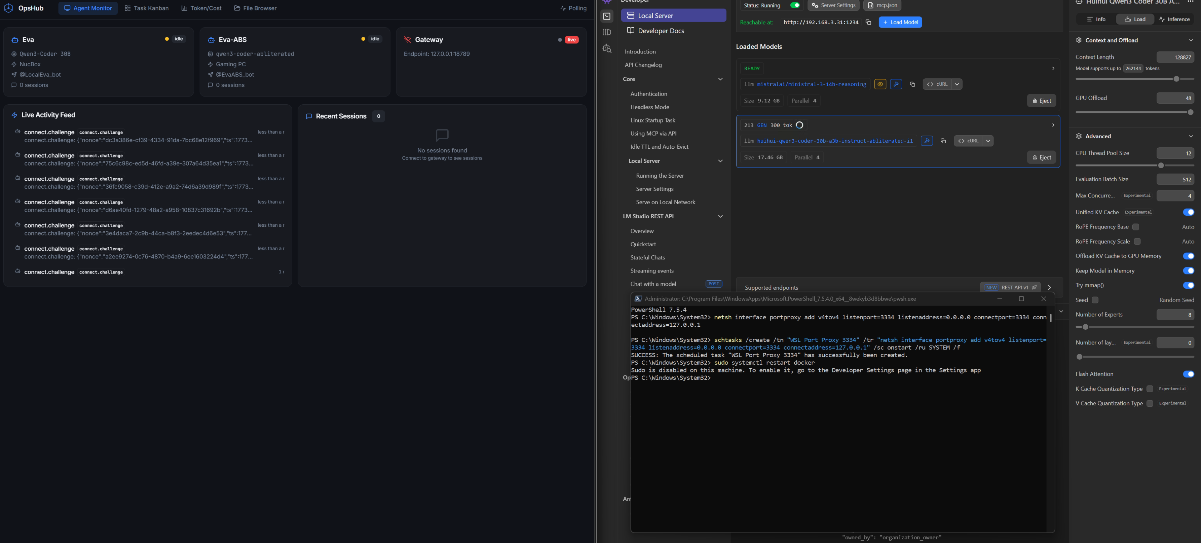Open the Developer terminal icon in left sidebar
Image resolution: width=1201 pixels, height=543 pixels.
607,16
